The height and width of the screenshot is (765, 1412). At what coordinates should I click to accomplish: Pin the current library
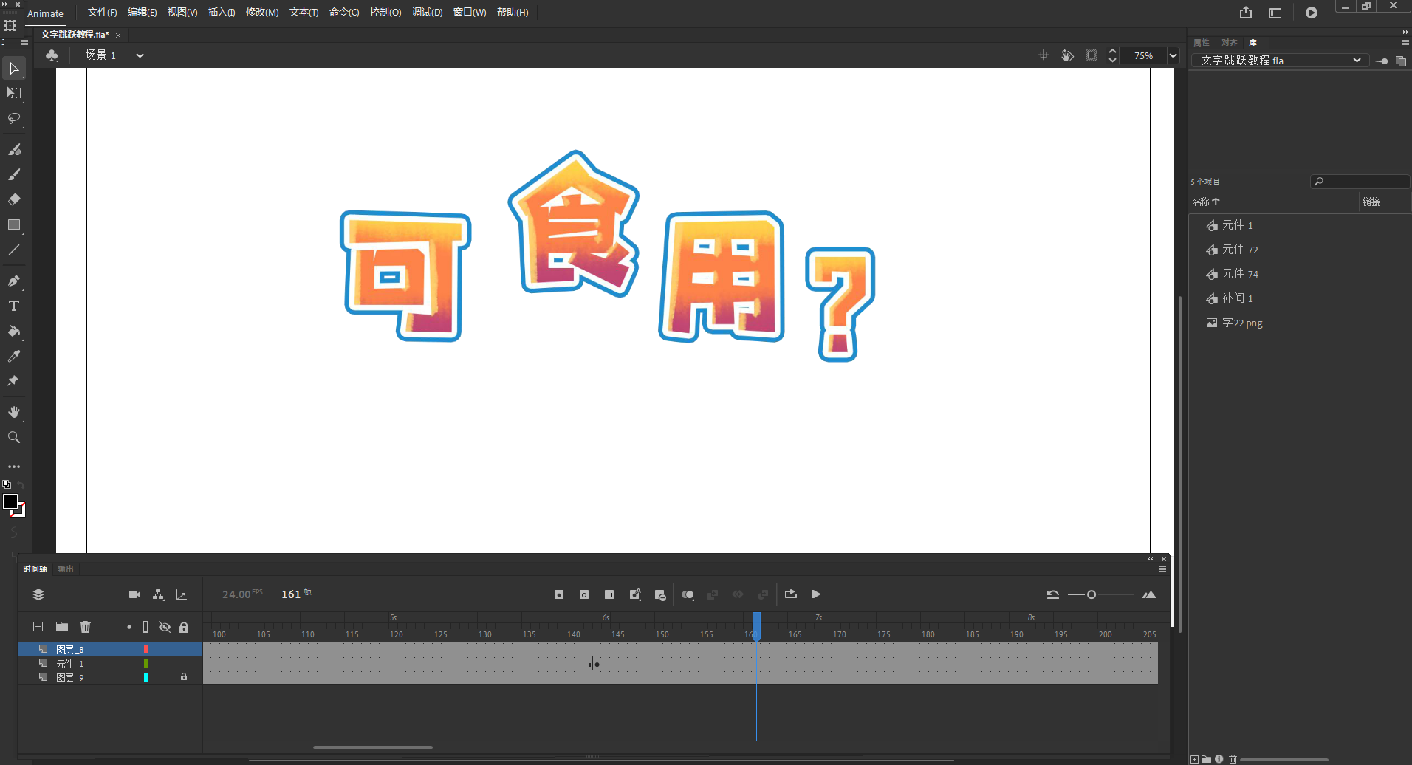[x=1382, y=61]
